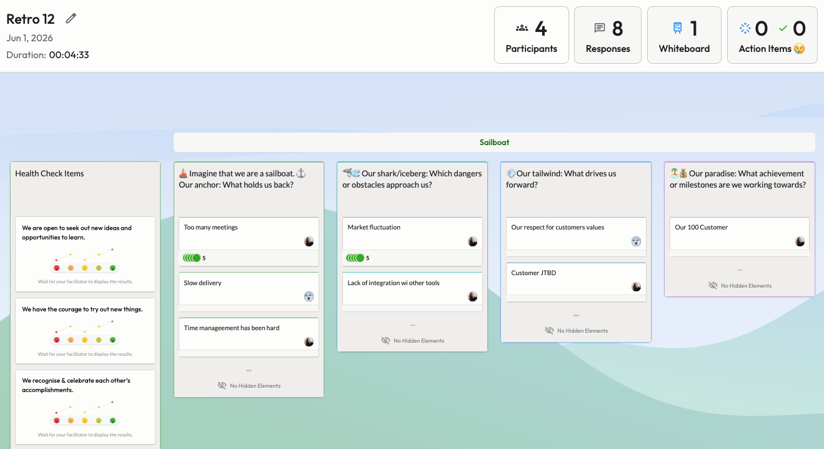Collapse the paradise column via dash handle
The height and width of the screenshot is (449, 824).
(x=740, y=270)
